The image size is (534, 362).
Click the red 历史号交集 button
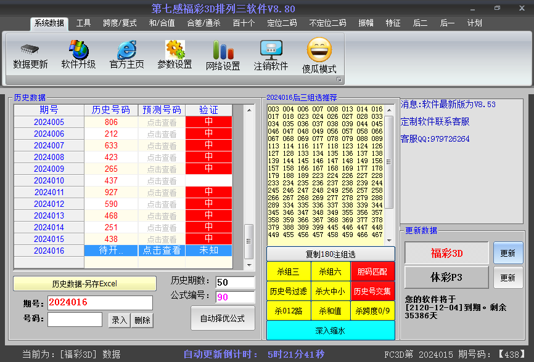pyautogui.click(x=372, y=291)
